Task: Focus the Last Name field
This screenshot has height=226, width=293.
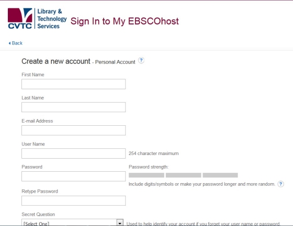Action: click(73, 107)
